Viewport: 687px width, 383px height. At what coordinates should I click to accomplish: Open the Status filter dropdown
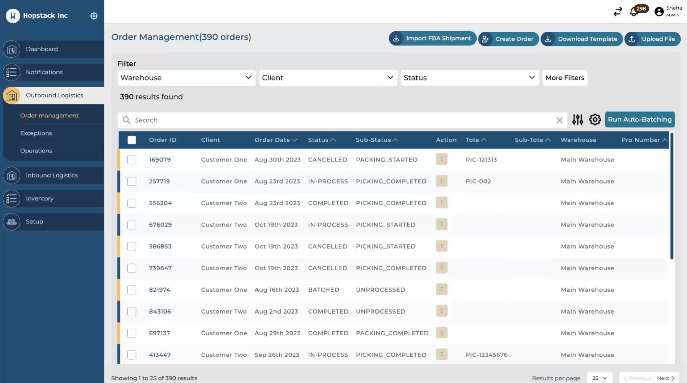pyautogui.click(x=469, y=78)
